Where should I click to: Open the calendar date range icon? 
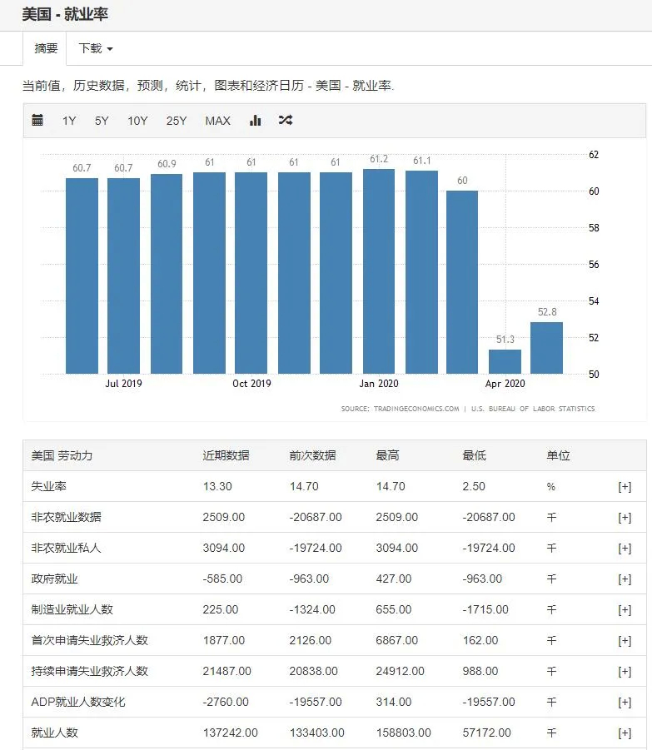tap(37, 120)
